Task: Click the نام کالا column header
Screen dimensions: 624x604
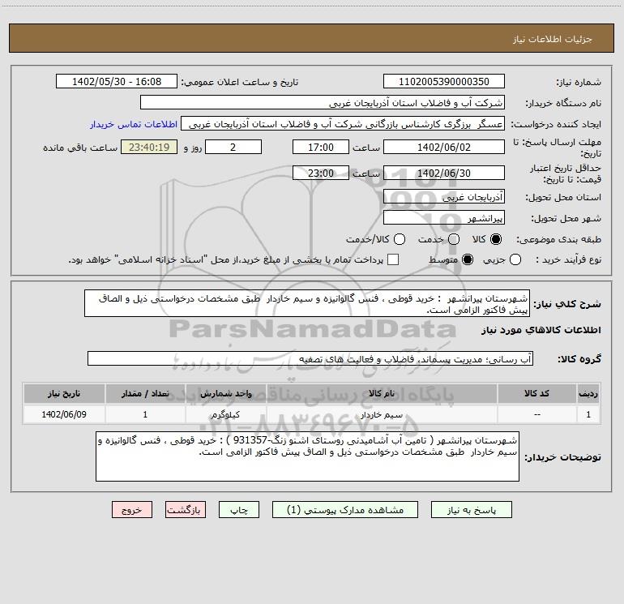Action: tap(382, 394)
